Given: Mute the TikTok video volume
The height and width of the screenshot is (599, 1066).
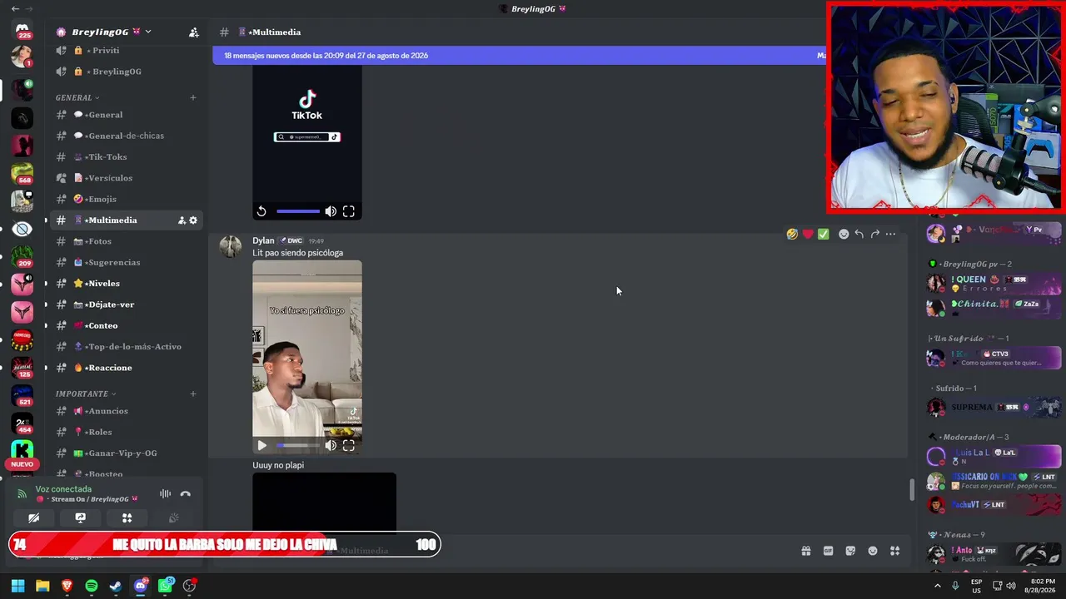Looking at the screenshot, I should 331,211.
